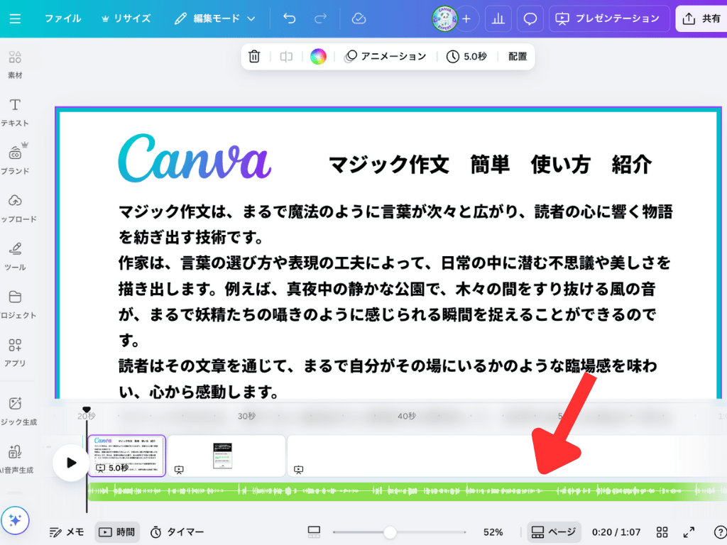Open the メモ notes panel

pos(67,532)
